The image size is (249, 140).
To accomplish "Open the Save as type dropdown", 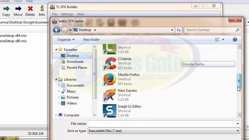I will tap(238, 131).
